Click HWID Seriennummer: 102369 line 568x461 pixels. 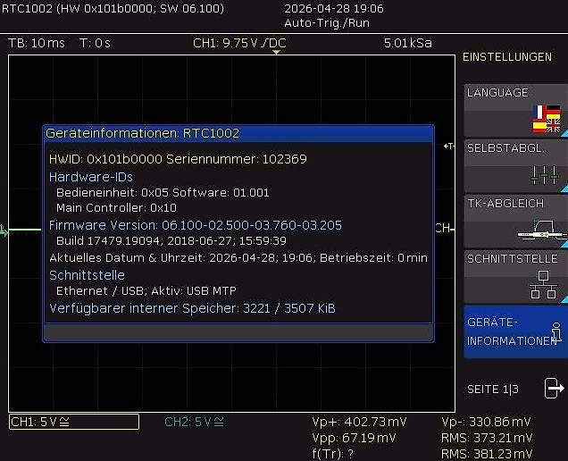pyautogui.click(x=178, y=159)
